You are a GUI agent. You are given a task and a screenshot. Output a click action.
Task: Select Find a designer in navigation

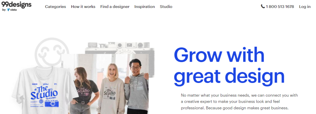point(115,7)
